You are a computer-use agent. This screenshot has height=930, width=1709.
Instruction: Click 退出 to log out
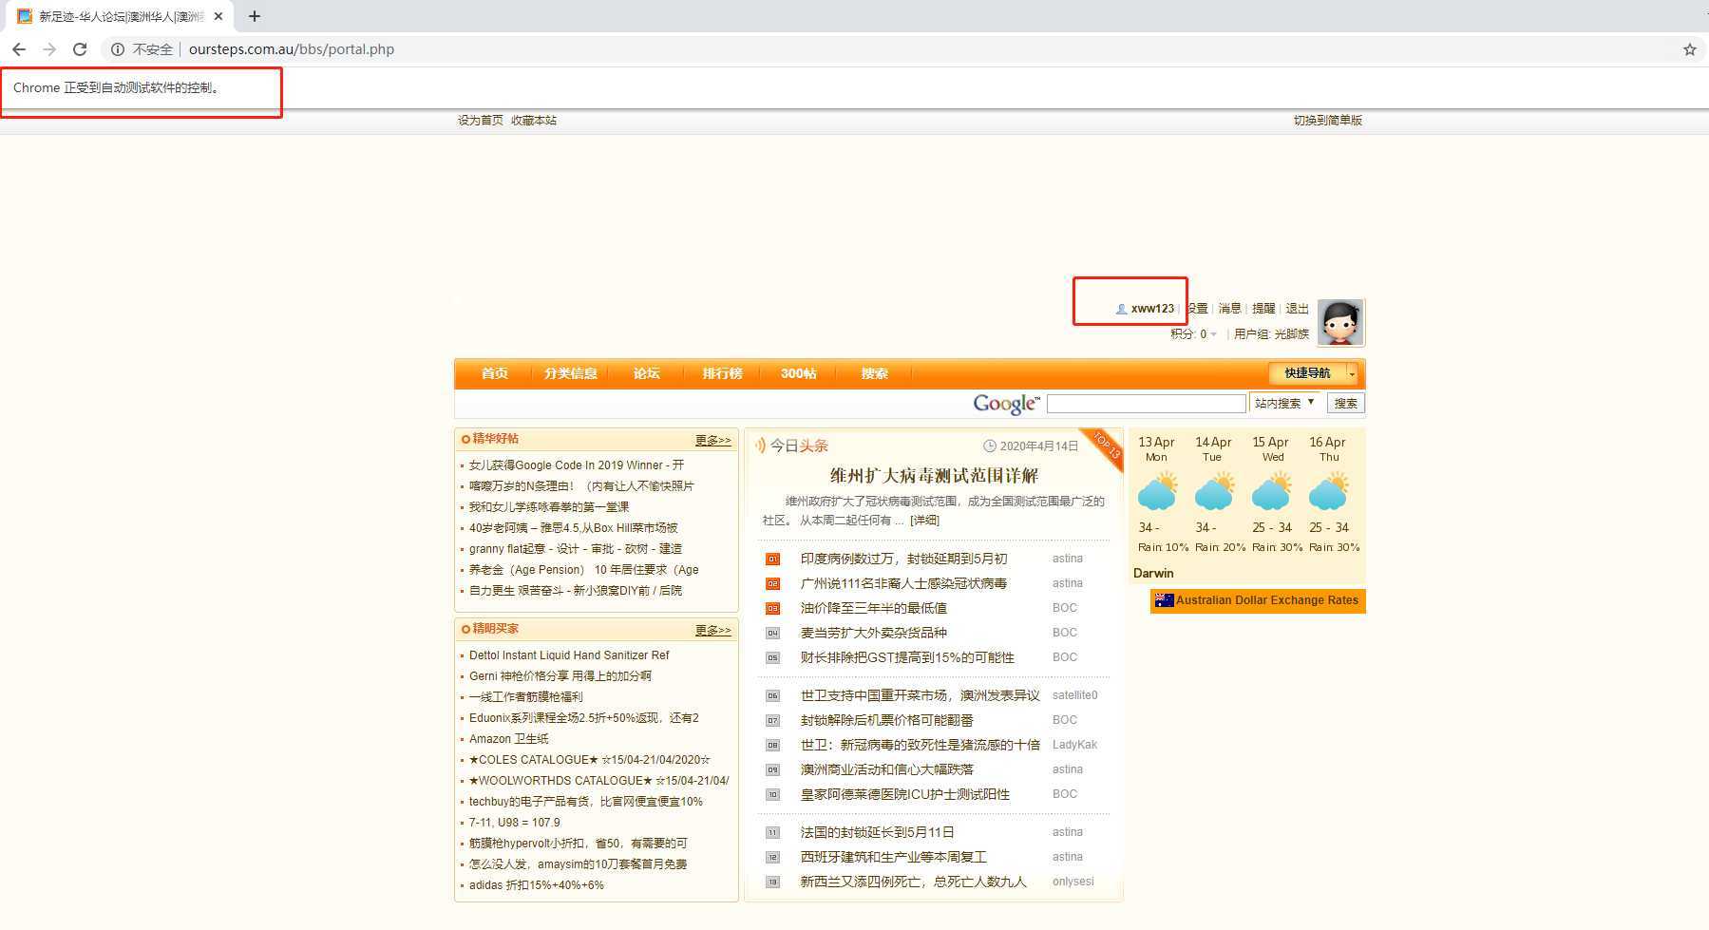1297,309
